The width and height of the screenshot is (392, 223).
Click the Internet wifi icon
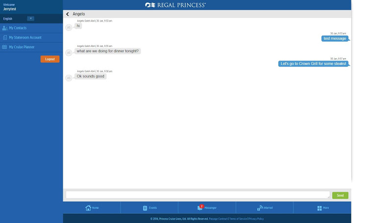[x=260, y=208]
